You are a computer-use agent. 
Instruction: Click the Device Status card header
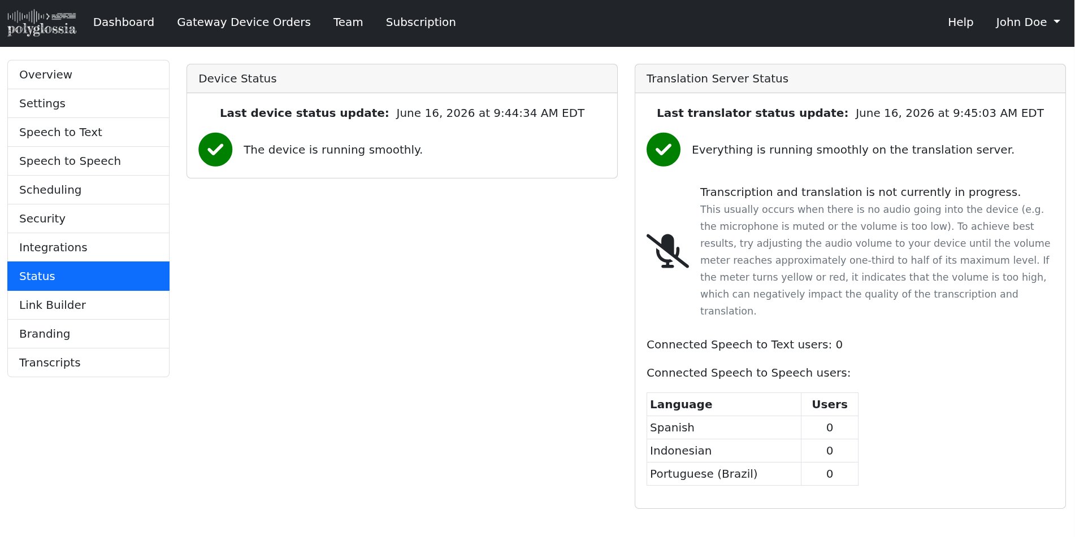click(x=402, y=78)
